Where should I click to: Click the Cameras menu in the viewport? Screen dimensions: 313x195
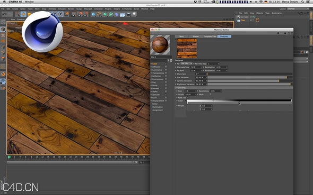pos(21,20)
